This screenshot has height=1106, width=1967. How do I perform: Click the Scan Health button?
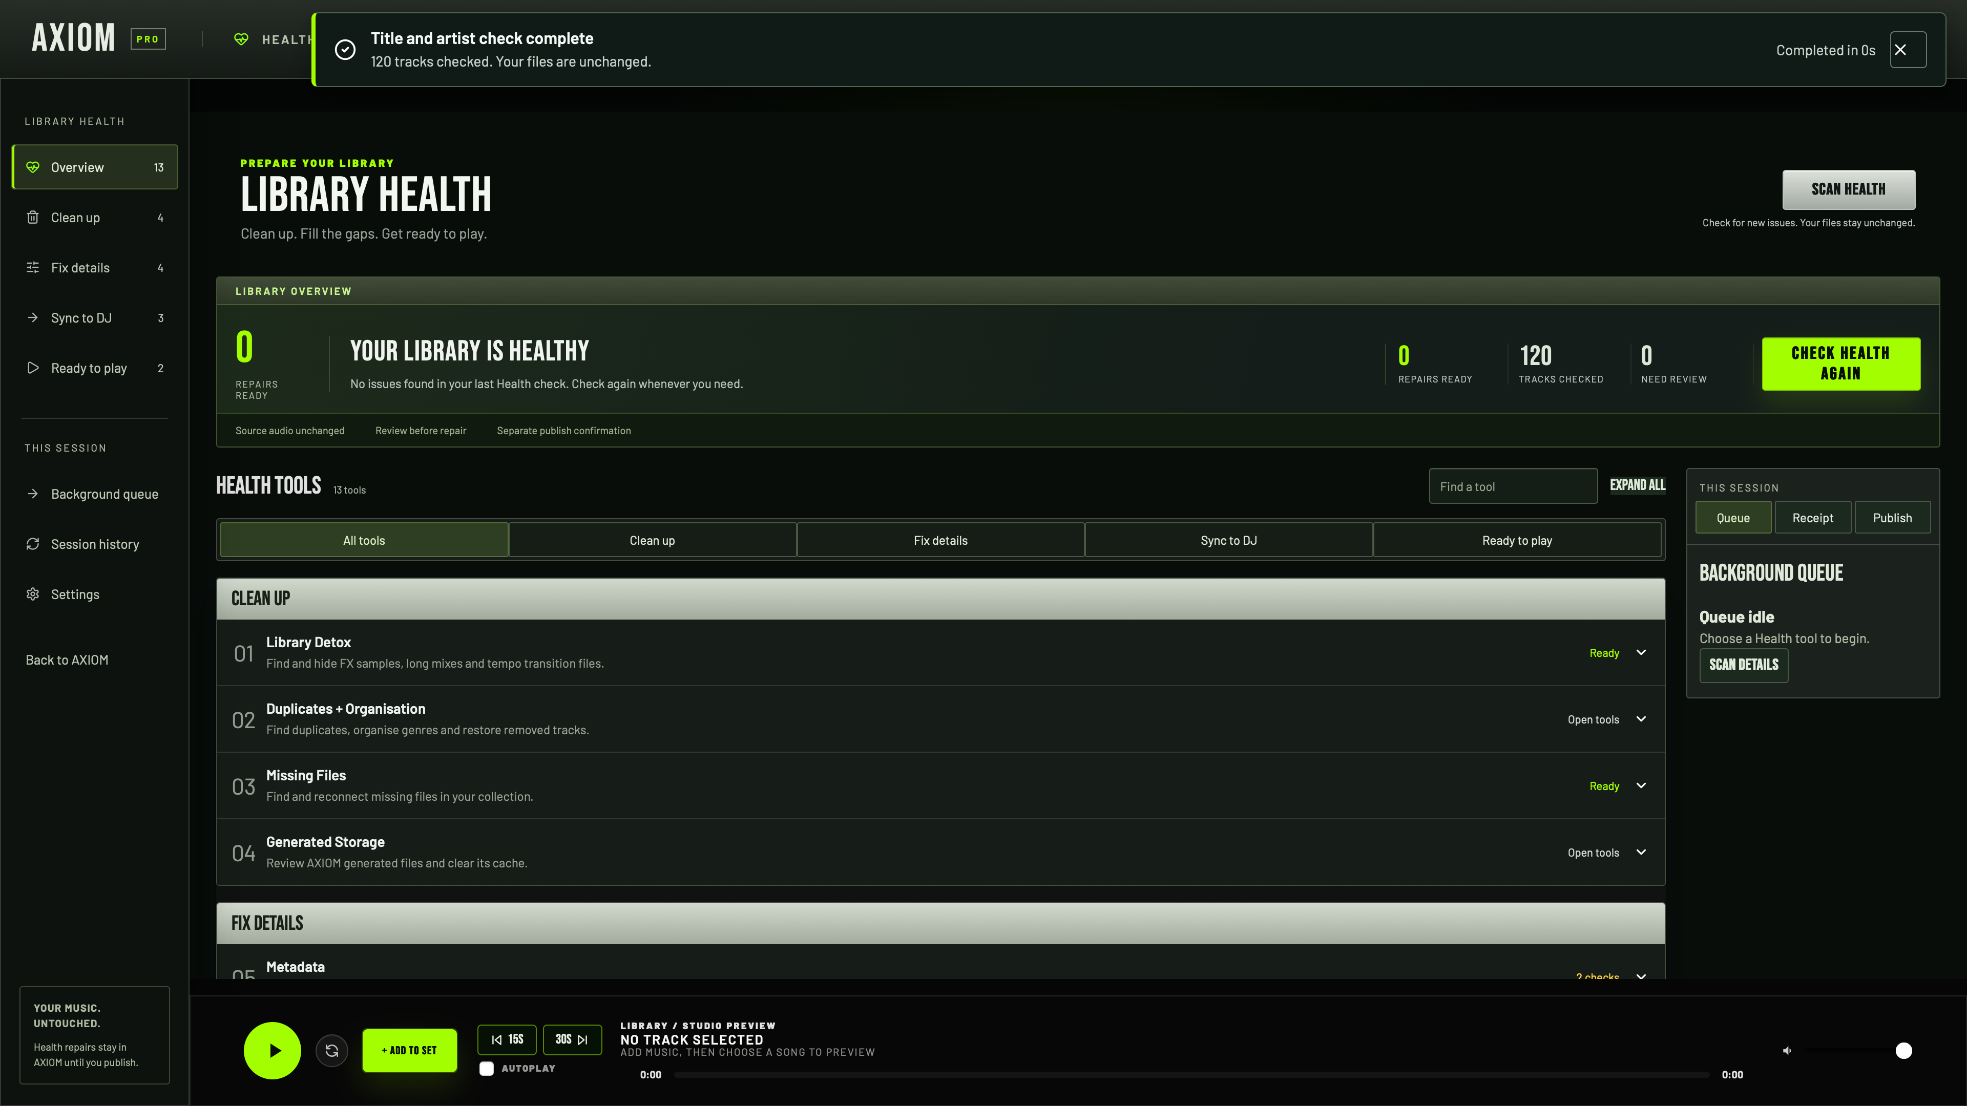coord(1849,189)
